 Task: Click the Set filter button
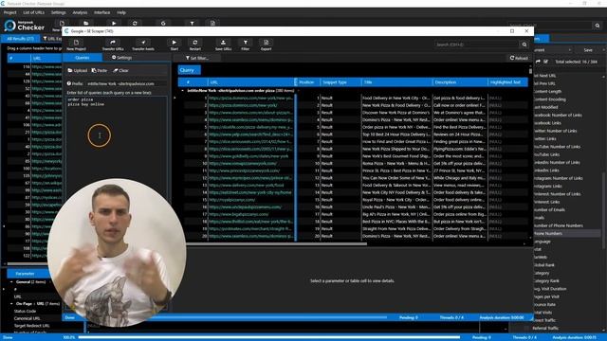[197, 58]
